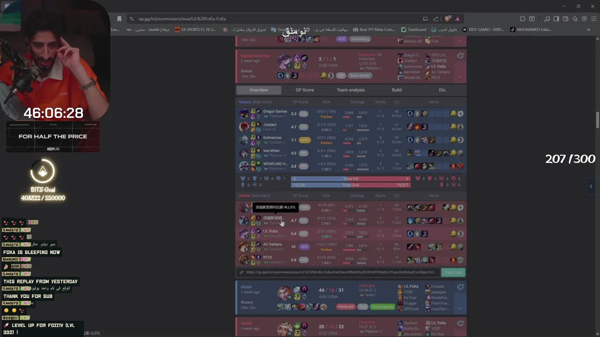The image size is (600, 337).
Task: Click the large champion portrait in ARAM Victory card
Action: coord(285,293)
